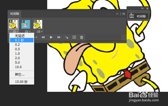This screenshot has width=168, height=106.
Task: Play the frame animation
Action: tap(51, 37)
